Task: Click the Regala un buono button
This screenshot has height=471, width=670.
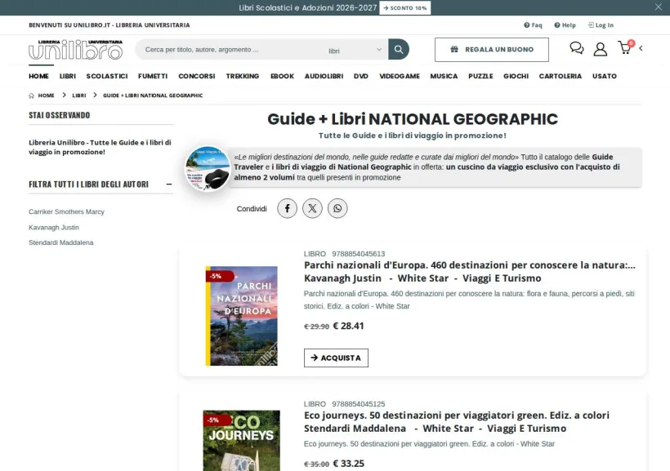Action: [491, 50]
